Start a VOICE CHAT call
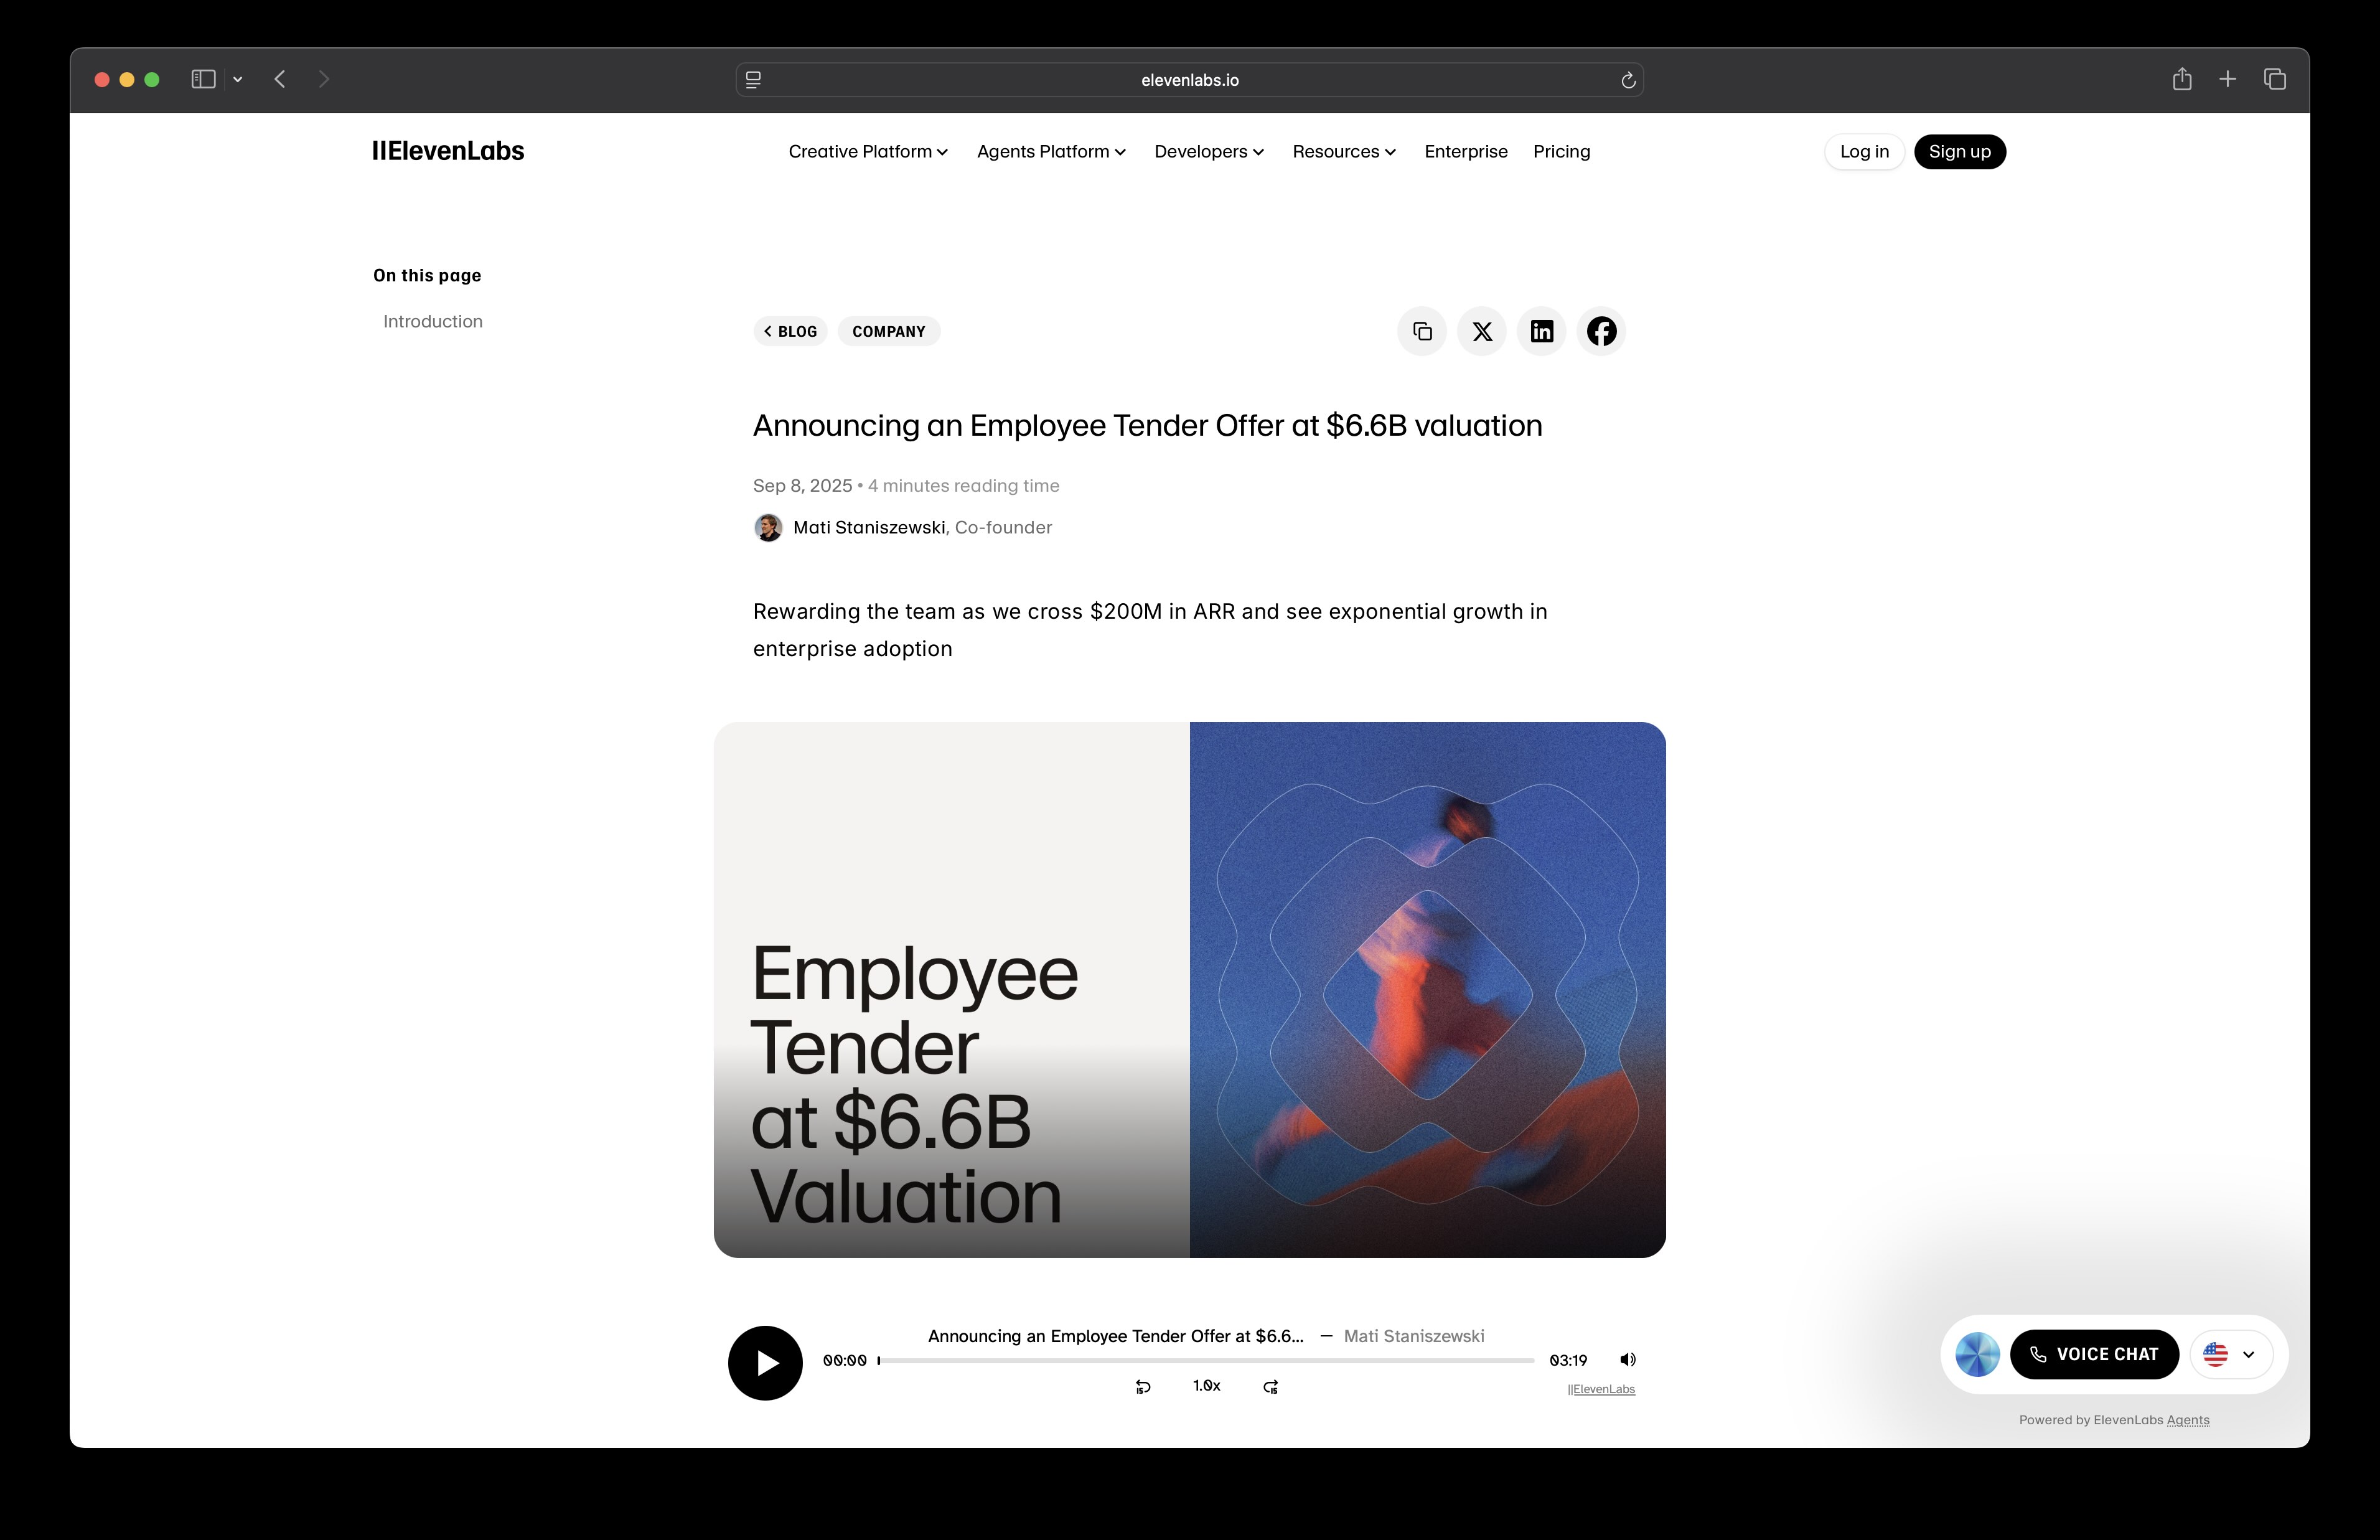 pos(2093,1354)
